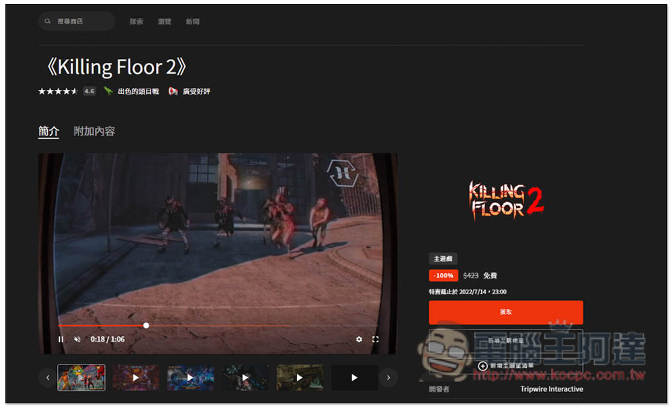The height and width of the screenshot is (408, 672).
Task: Play the third video thumbnail
Action: 190,377
